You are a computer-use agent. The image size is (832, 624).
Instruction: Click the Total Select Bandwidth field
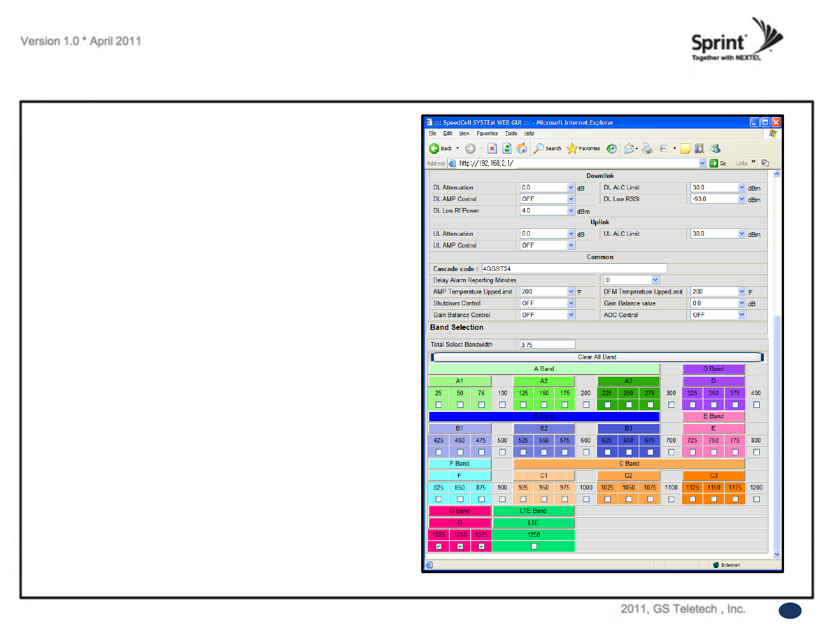click(547, 345)
